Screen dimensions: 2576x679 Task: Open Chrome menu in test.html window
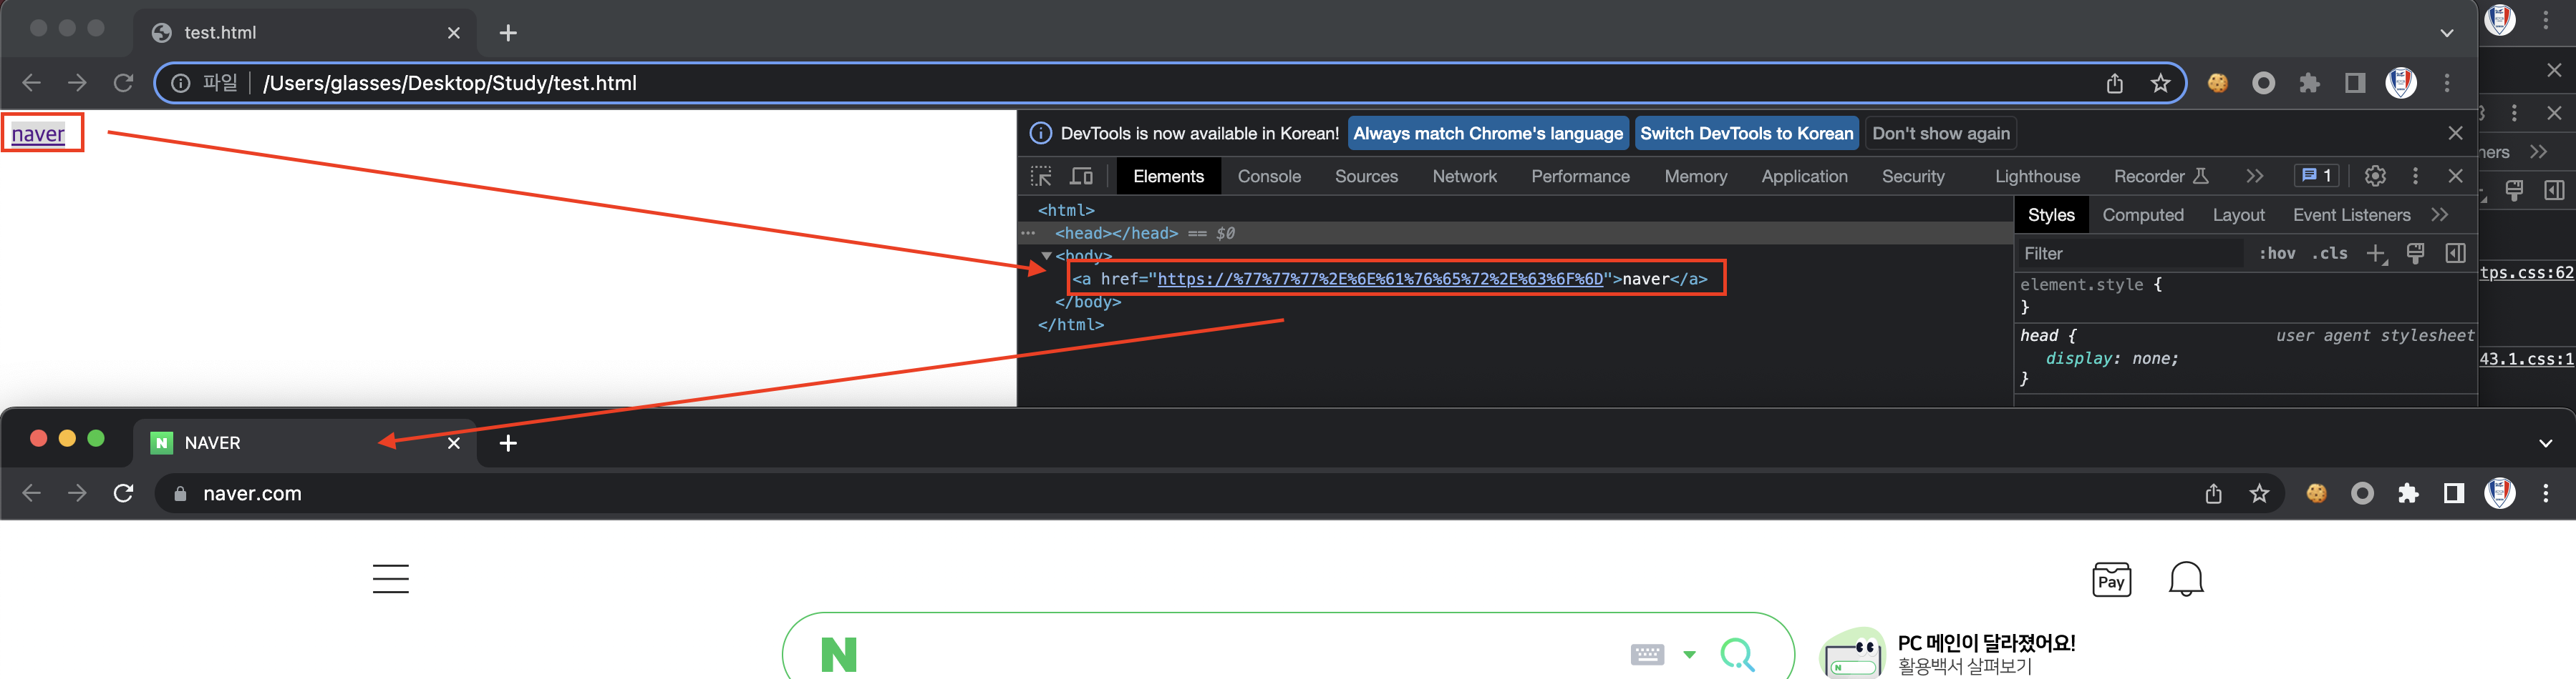click(2447, 83)
